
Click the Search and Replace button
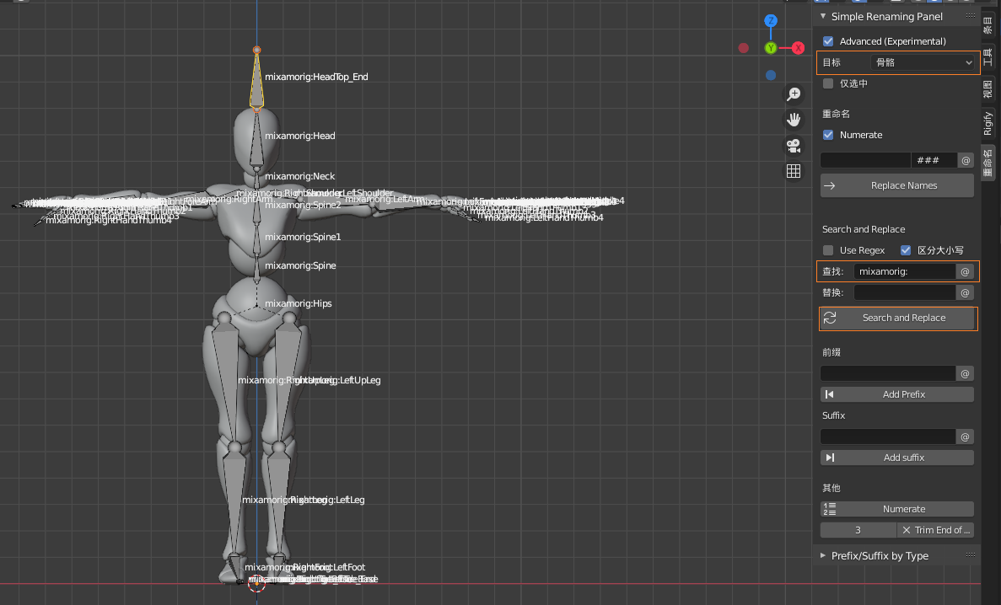(897, 318)
